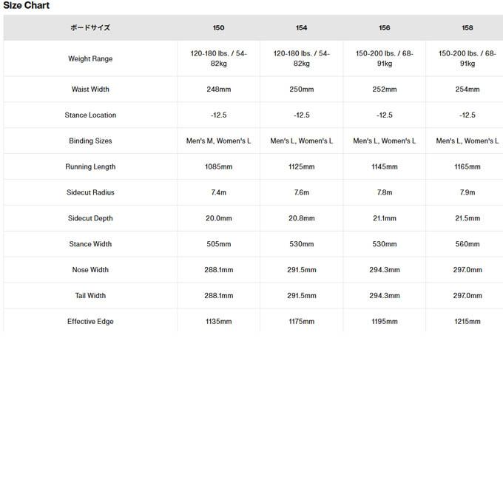Click the 7.9m sidecut radius cell
The height and width of the screenshot is (503, 503).
coord(467,192)
